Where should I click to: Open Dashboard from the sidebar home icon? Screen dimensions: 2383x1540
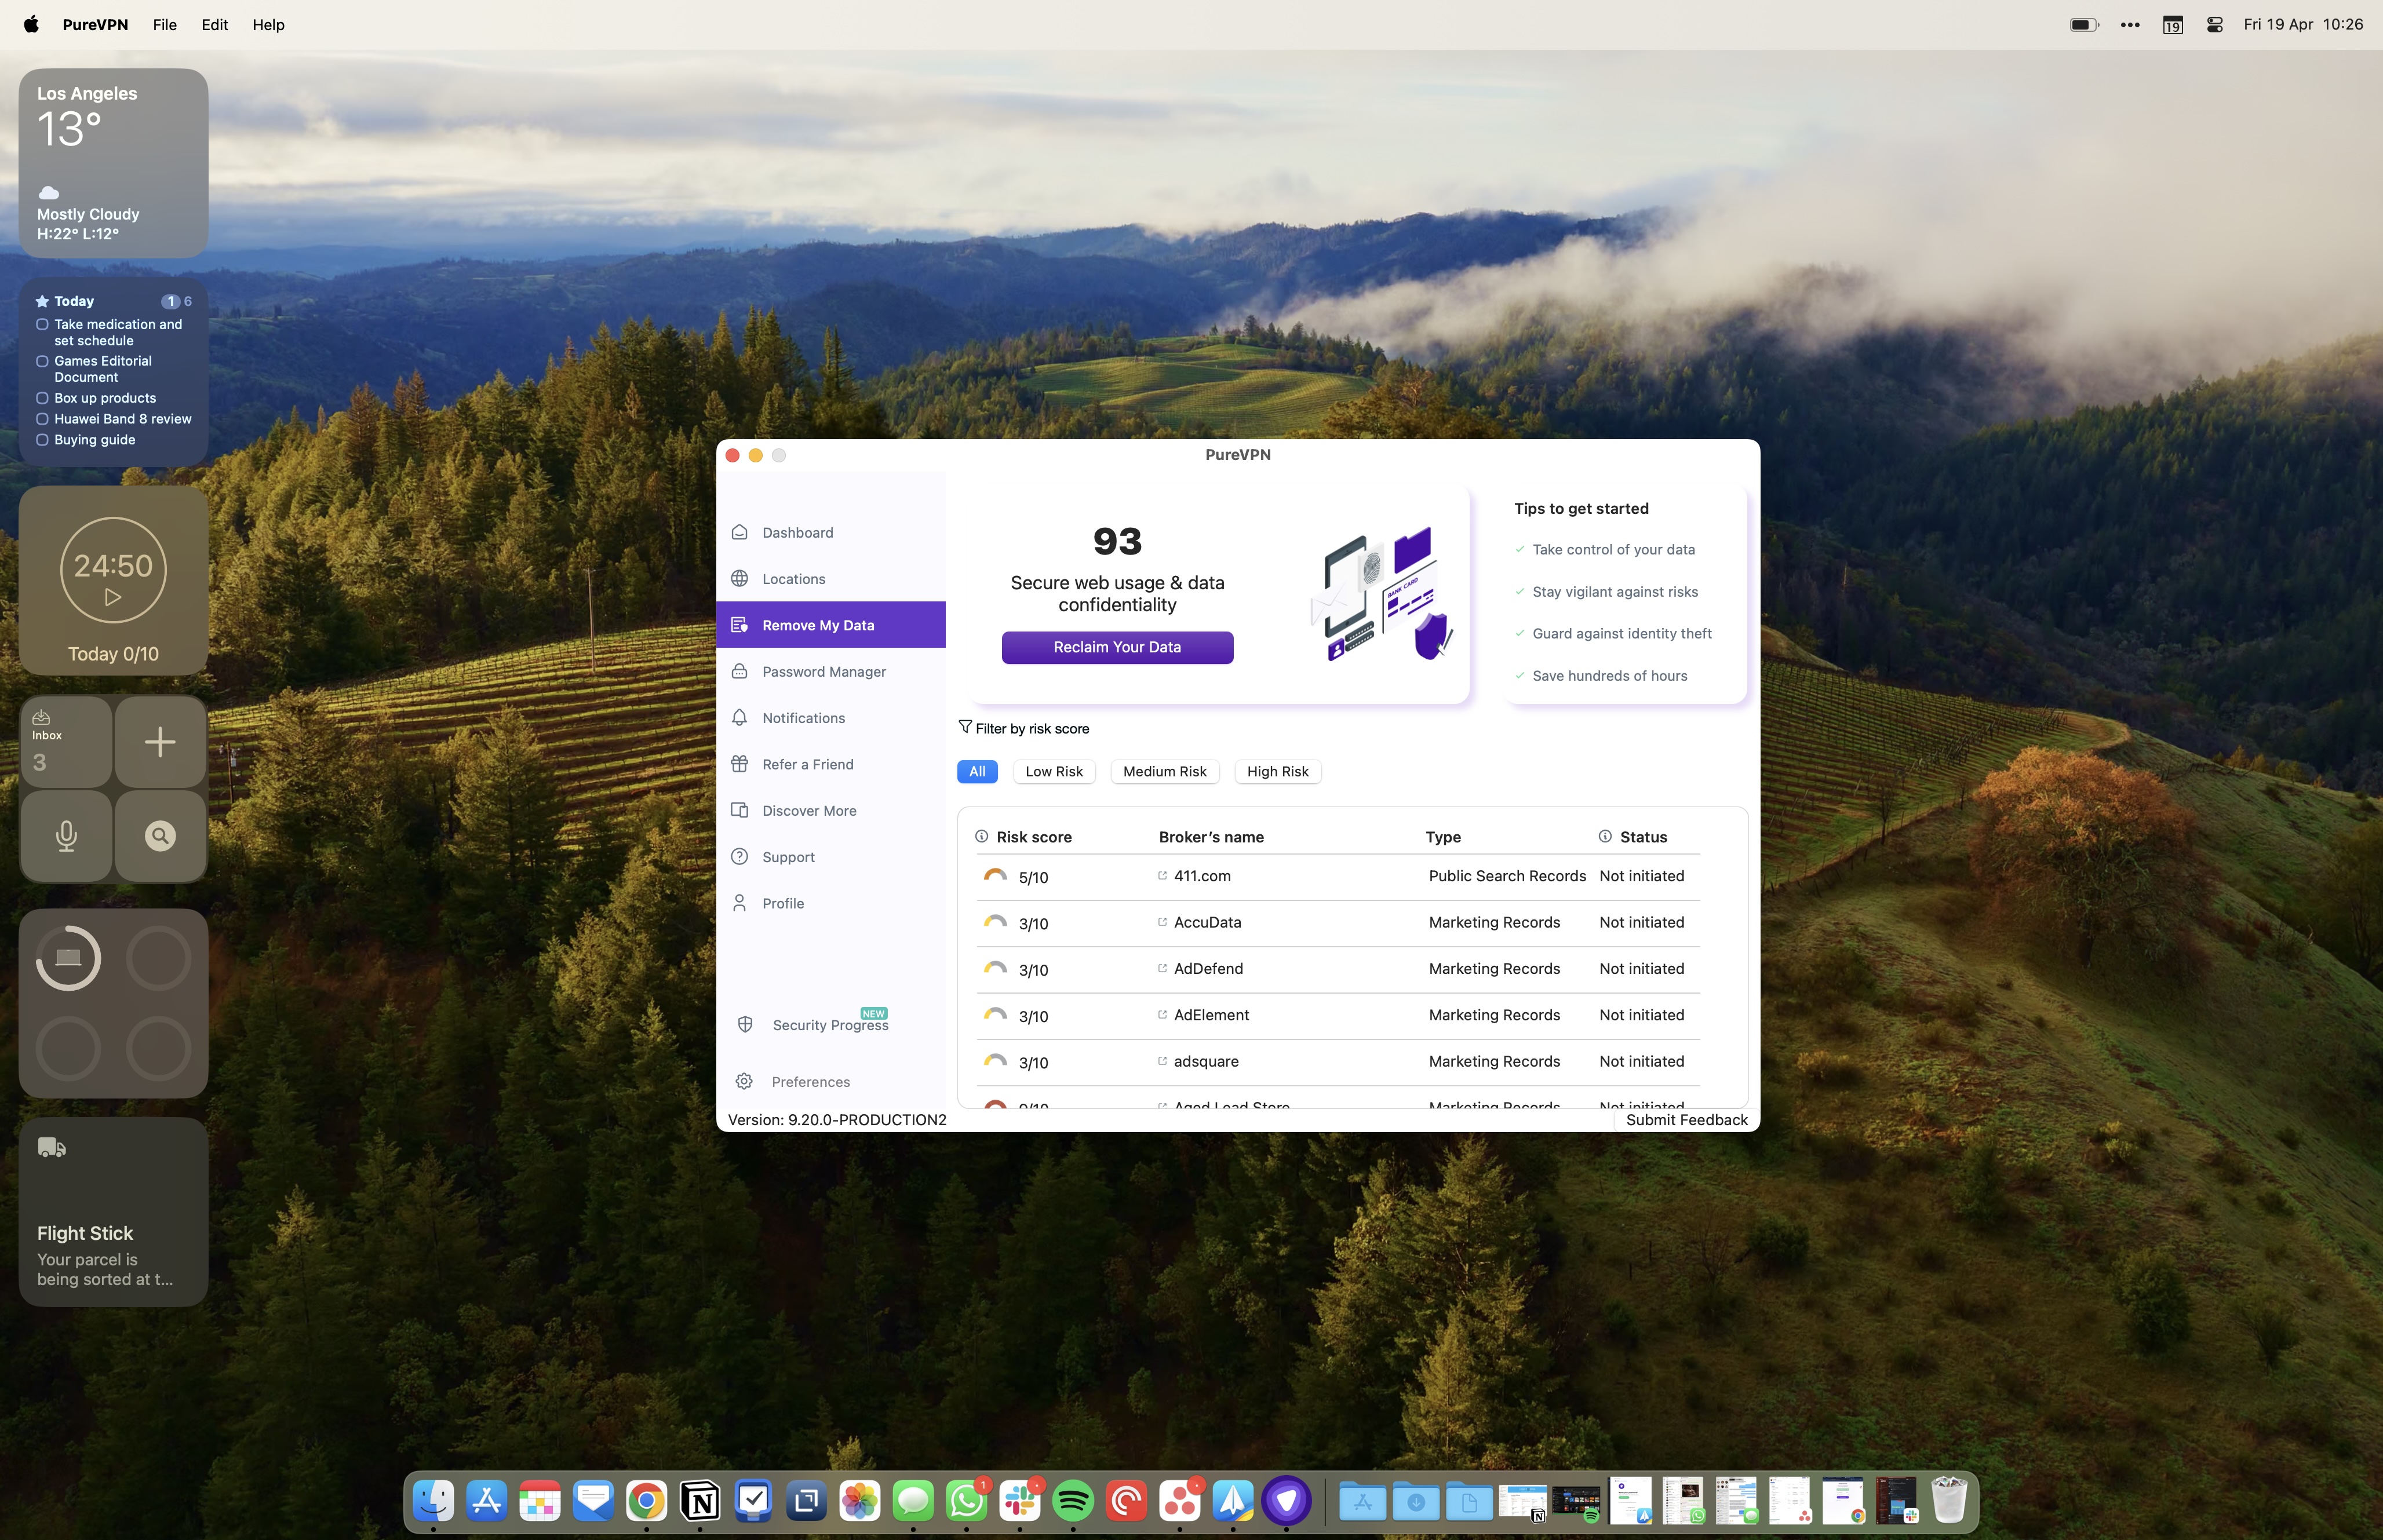740,532
